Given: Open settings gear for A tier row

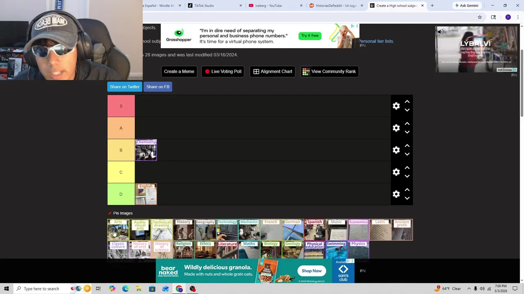Looking at the screenshot, I should 396,128.
